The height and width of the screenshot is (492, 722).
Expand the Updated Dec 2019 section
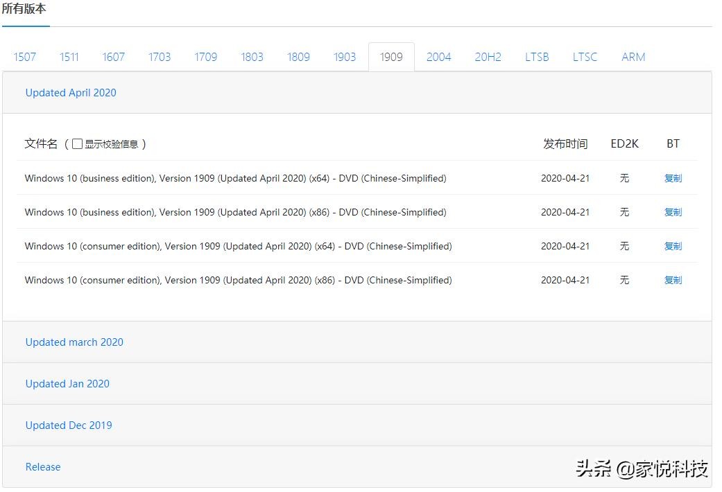click(x=69, y=425)
